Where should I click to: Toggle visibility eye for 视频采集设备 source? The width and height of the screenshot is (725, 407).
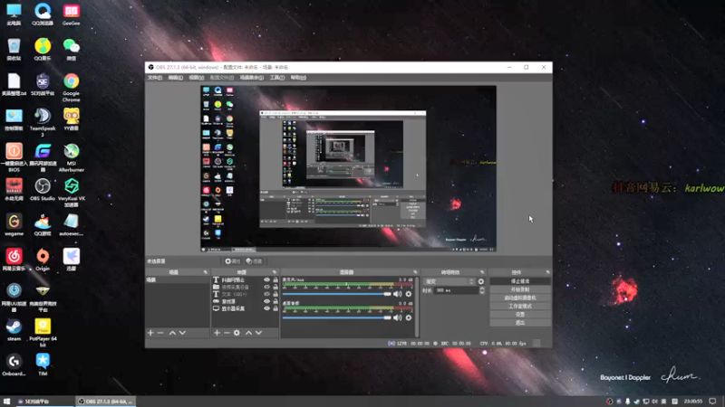point(266,287)
